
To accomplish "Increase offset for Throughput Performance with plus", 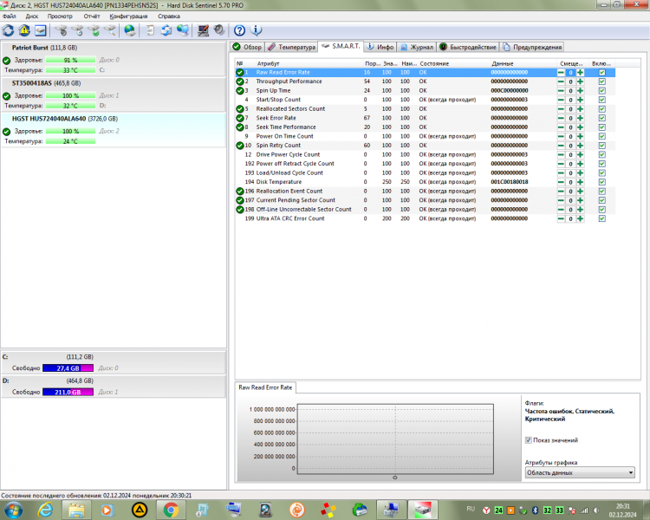I will (x=580, y=81).
